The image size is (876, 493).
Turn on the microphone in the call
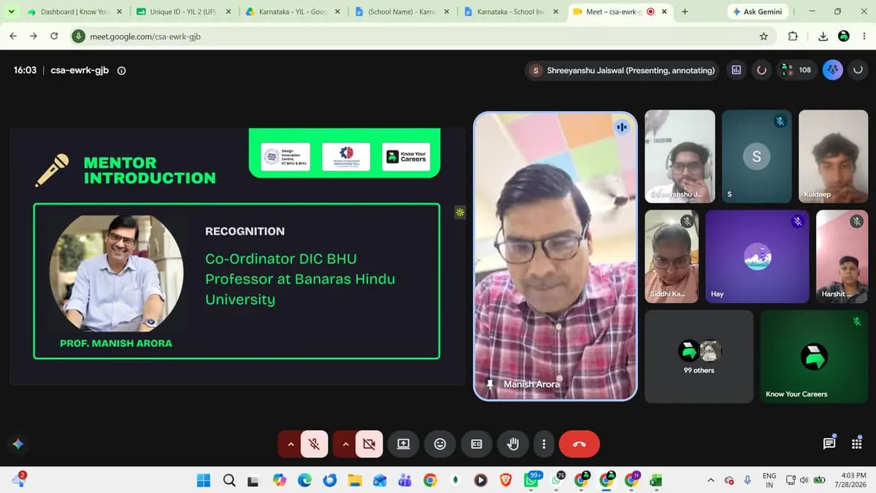point(315,443)
